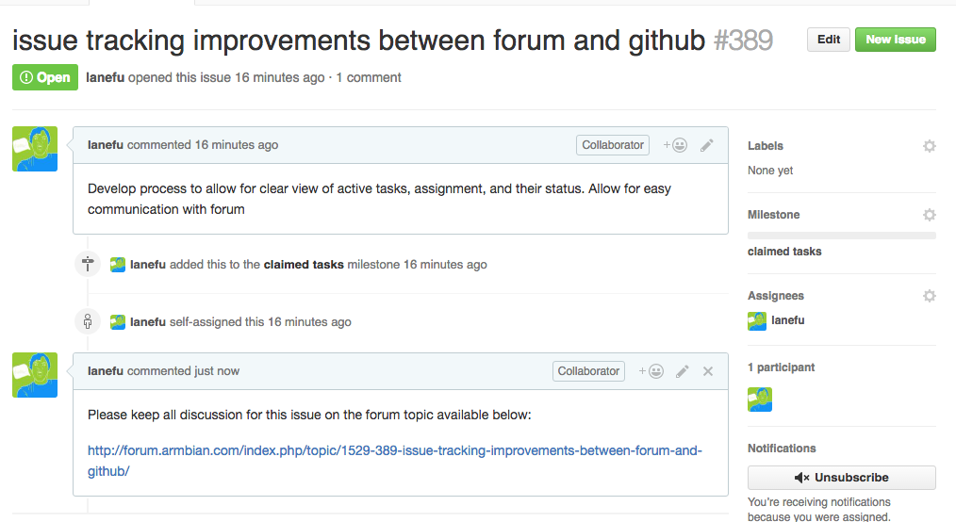The height and width of the screenshot is (522, 956).
Task: Edit second comment with pencil icon
Action: coord(683,371)
